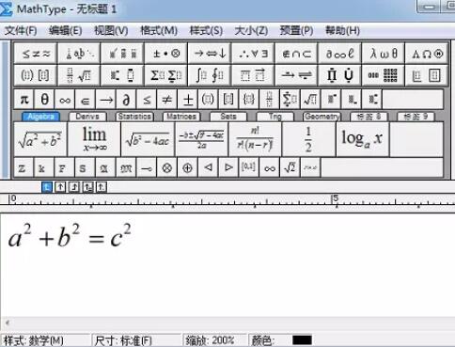Open the 预置(P) menu
455x347 pixels.
(296, 30)
